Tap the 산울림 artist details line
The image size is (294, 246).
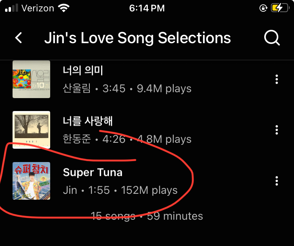pyautogui.click(x=127, y=89)
